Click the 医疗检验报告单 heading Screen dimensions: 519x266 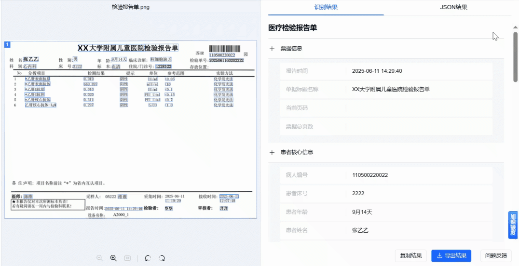293,28
